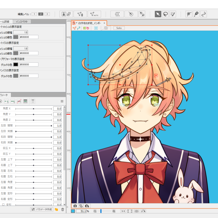Delete parameter keys with red-slash icon
Viewport: 218px width, 218px height.
click(x=19, y=101)
